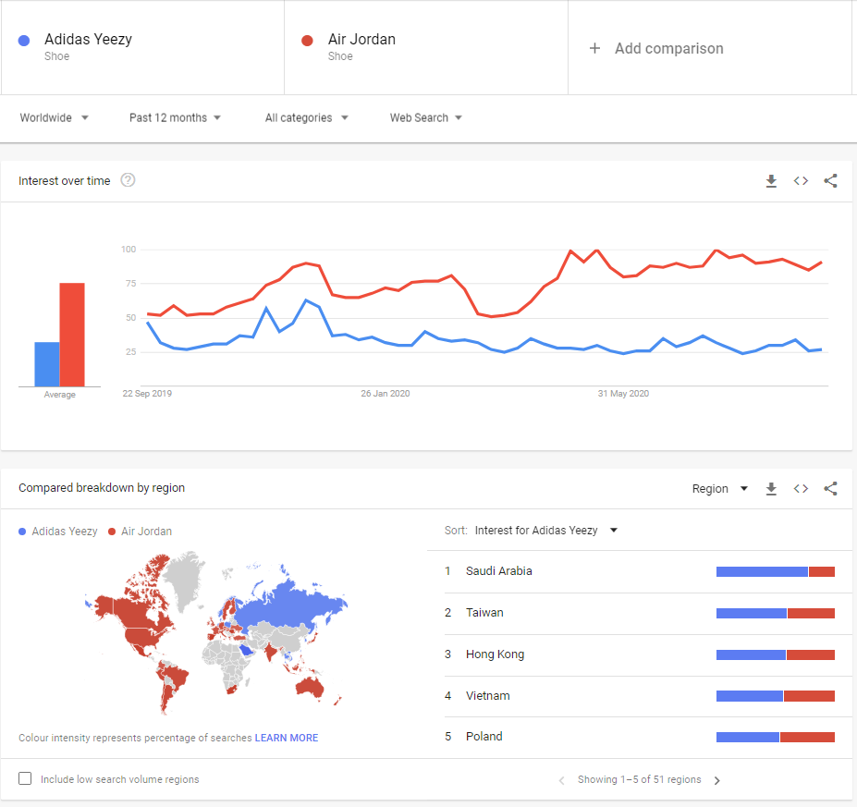Screen dimensions: 857x807
Task: Click the Hong Kong comparison bar
Action: pos(776,654)
